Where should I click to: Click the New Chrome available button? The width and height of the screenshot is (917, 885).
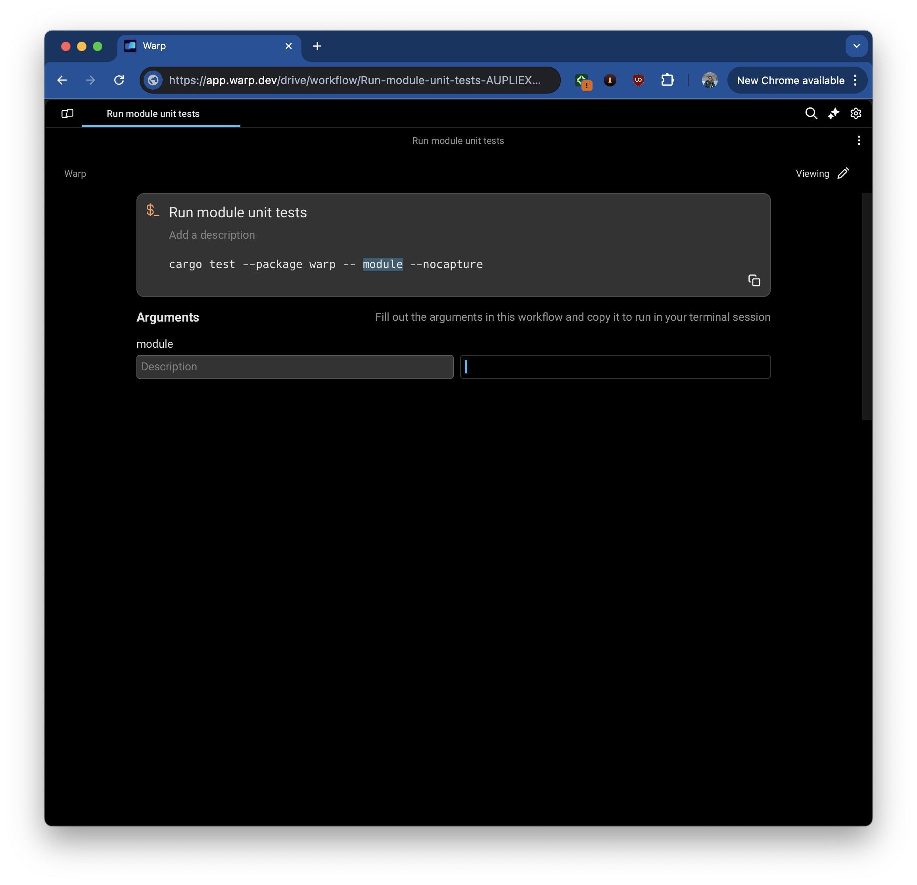[x=790, y=80]
